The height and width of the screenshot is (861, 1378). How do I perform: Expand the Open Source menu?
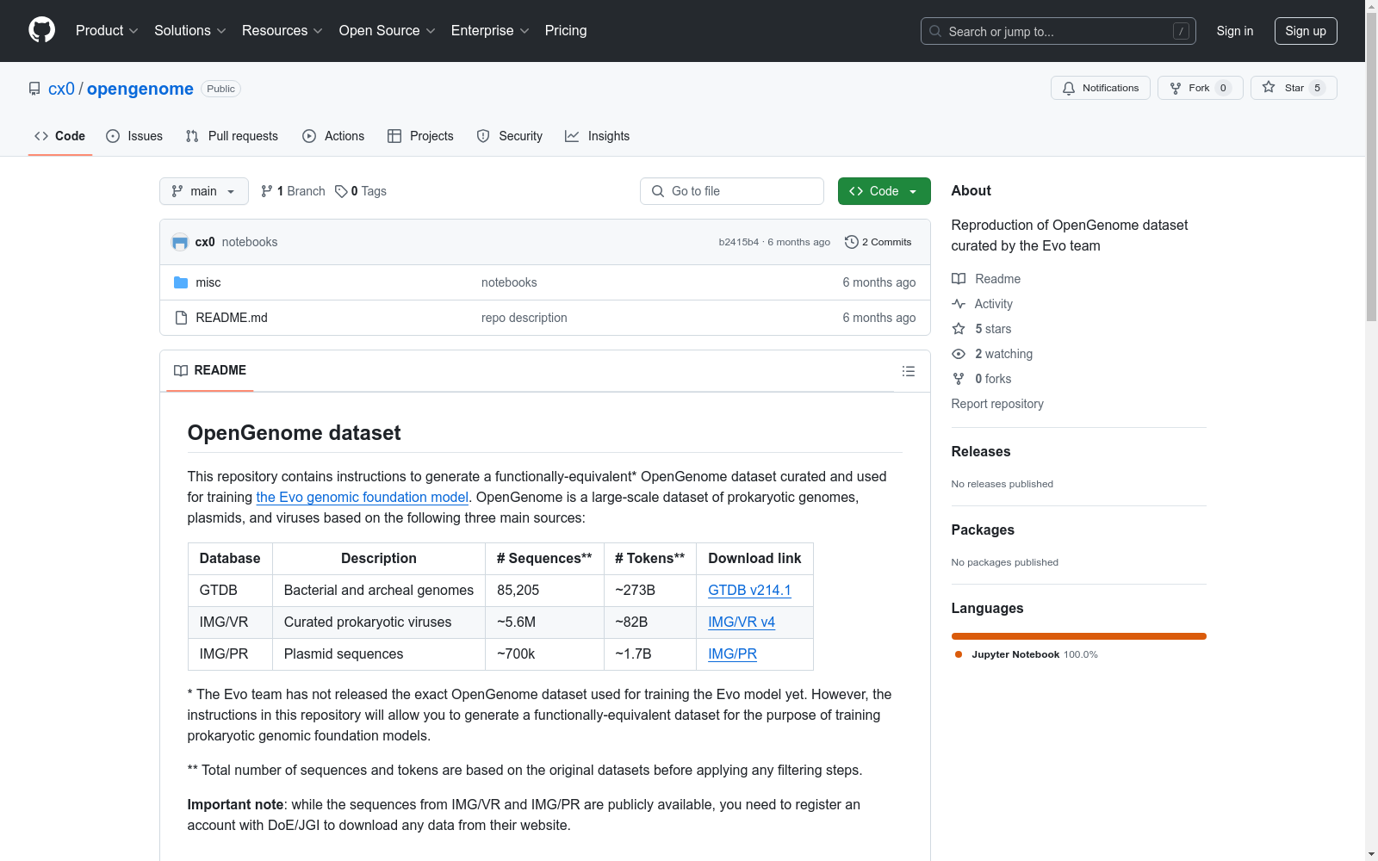(388, 31)
